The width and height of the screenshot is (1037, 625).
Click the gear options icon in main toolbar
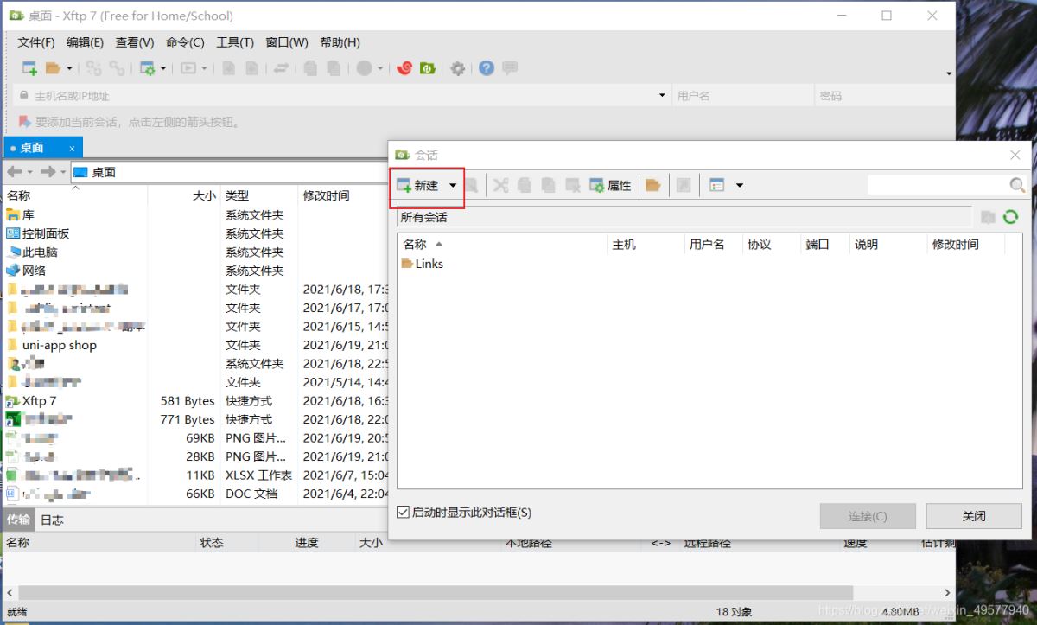(x=457, y=68)
